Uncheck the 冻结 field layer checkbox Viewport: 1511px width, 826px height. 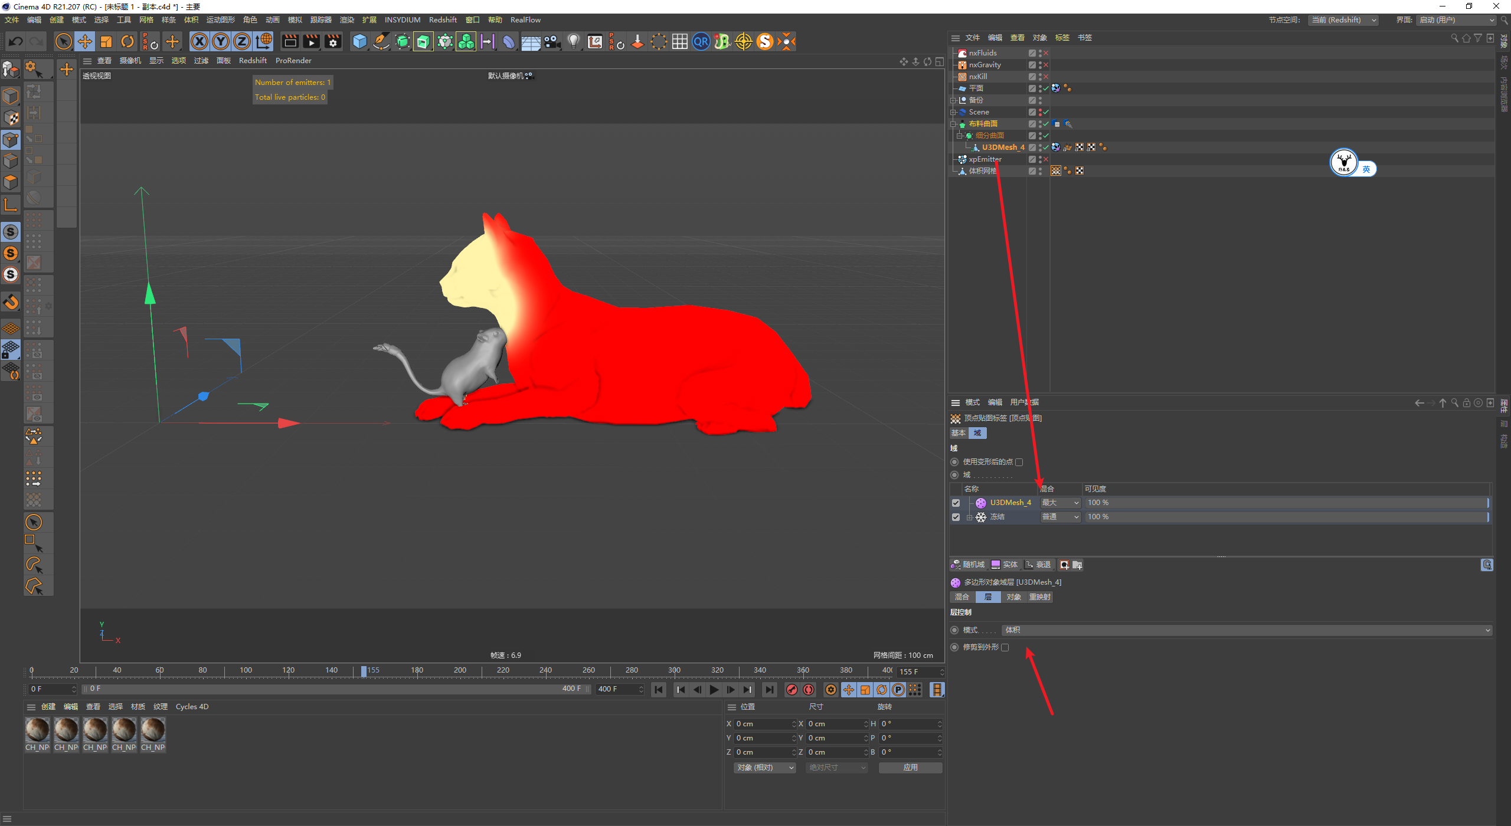pyautogui.click(x=956, y=517)
